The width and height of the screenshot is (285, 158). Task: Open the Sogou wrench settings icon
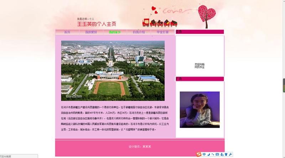[x=230, y=154]
